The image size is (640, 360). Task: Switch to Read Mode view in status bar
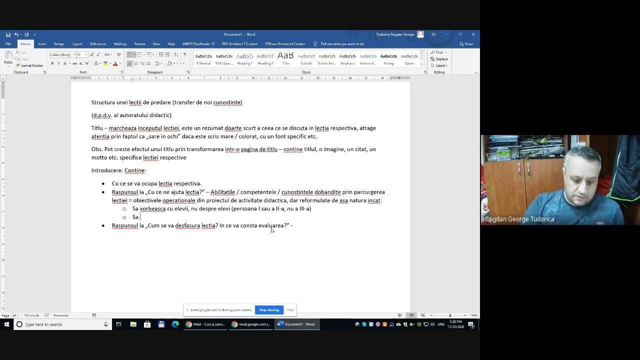(400, 315)
